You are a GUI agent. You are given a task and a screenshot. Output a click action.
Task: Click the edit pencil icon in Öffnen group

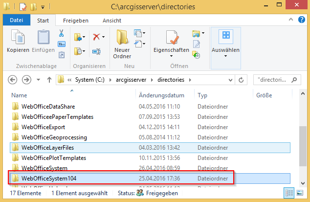[197, 44]
